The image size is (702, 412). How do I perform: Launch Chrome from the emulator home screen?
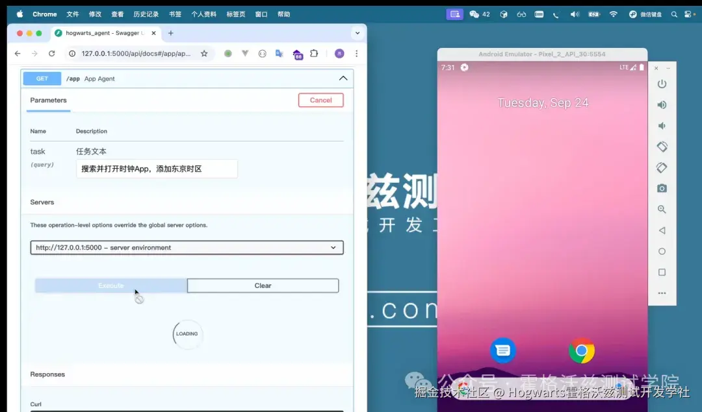point(582,351)
